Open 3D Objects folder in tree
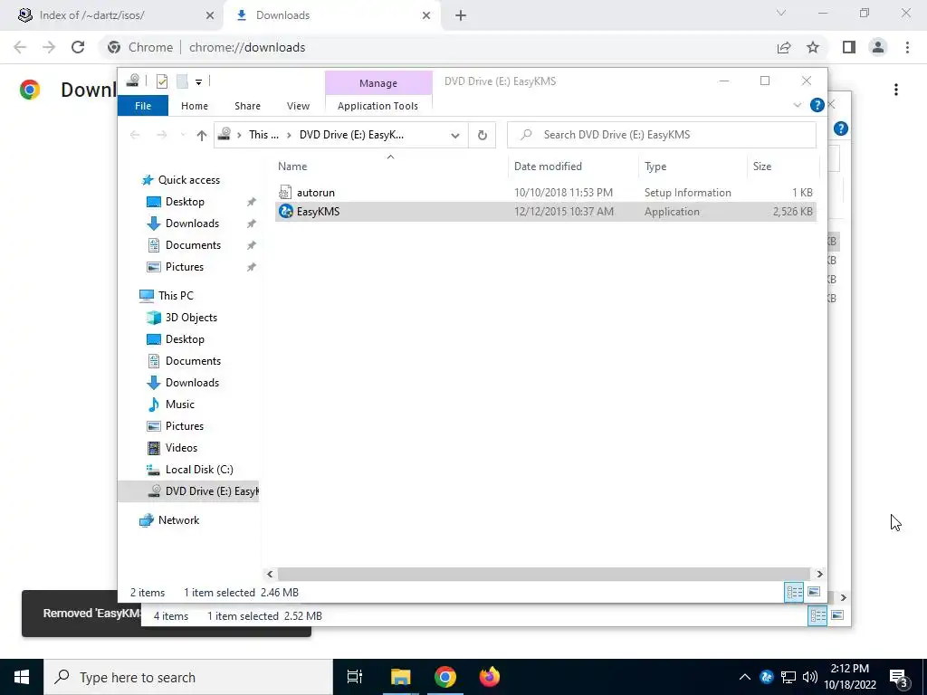Viewport: 927px width, 695px height. (x=191, y=318)
